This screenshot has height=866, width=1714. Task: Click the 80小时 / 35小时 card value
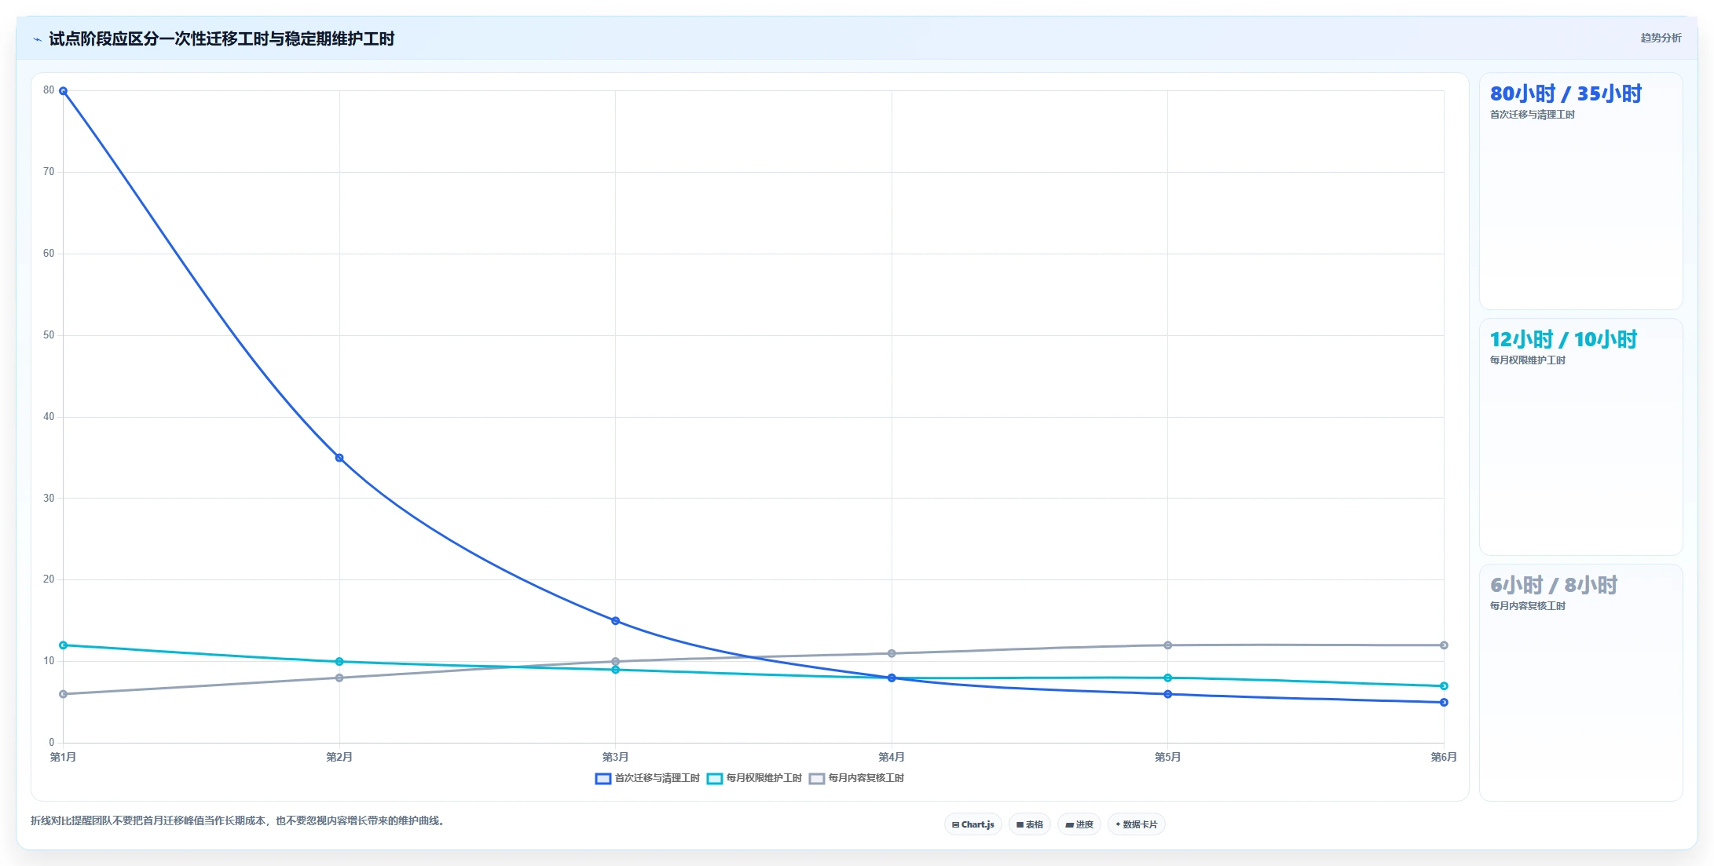1566,93
